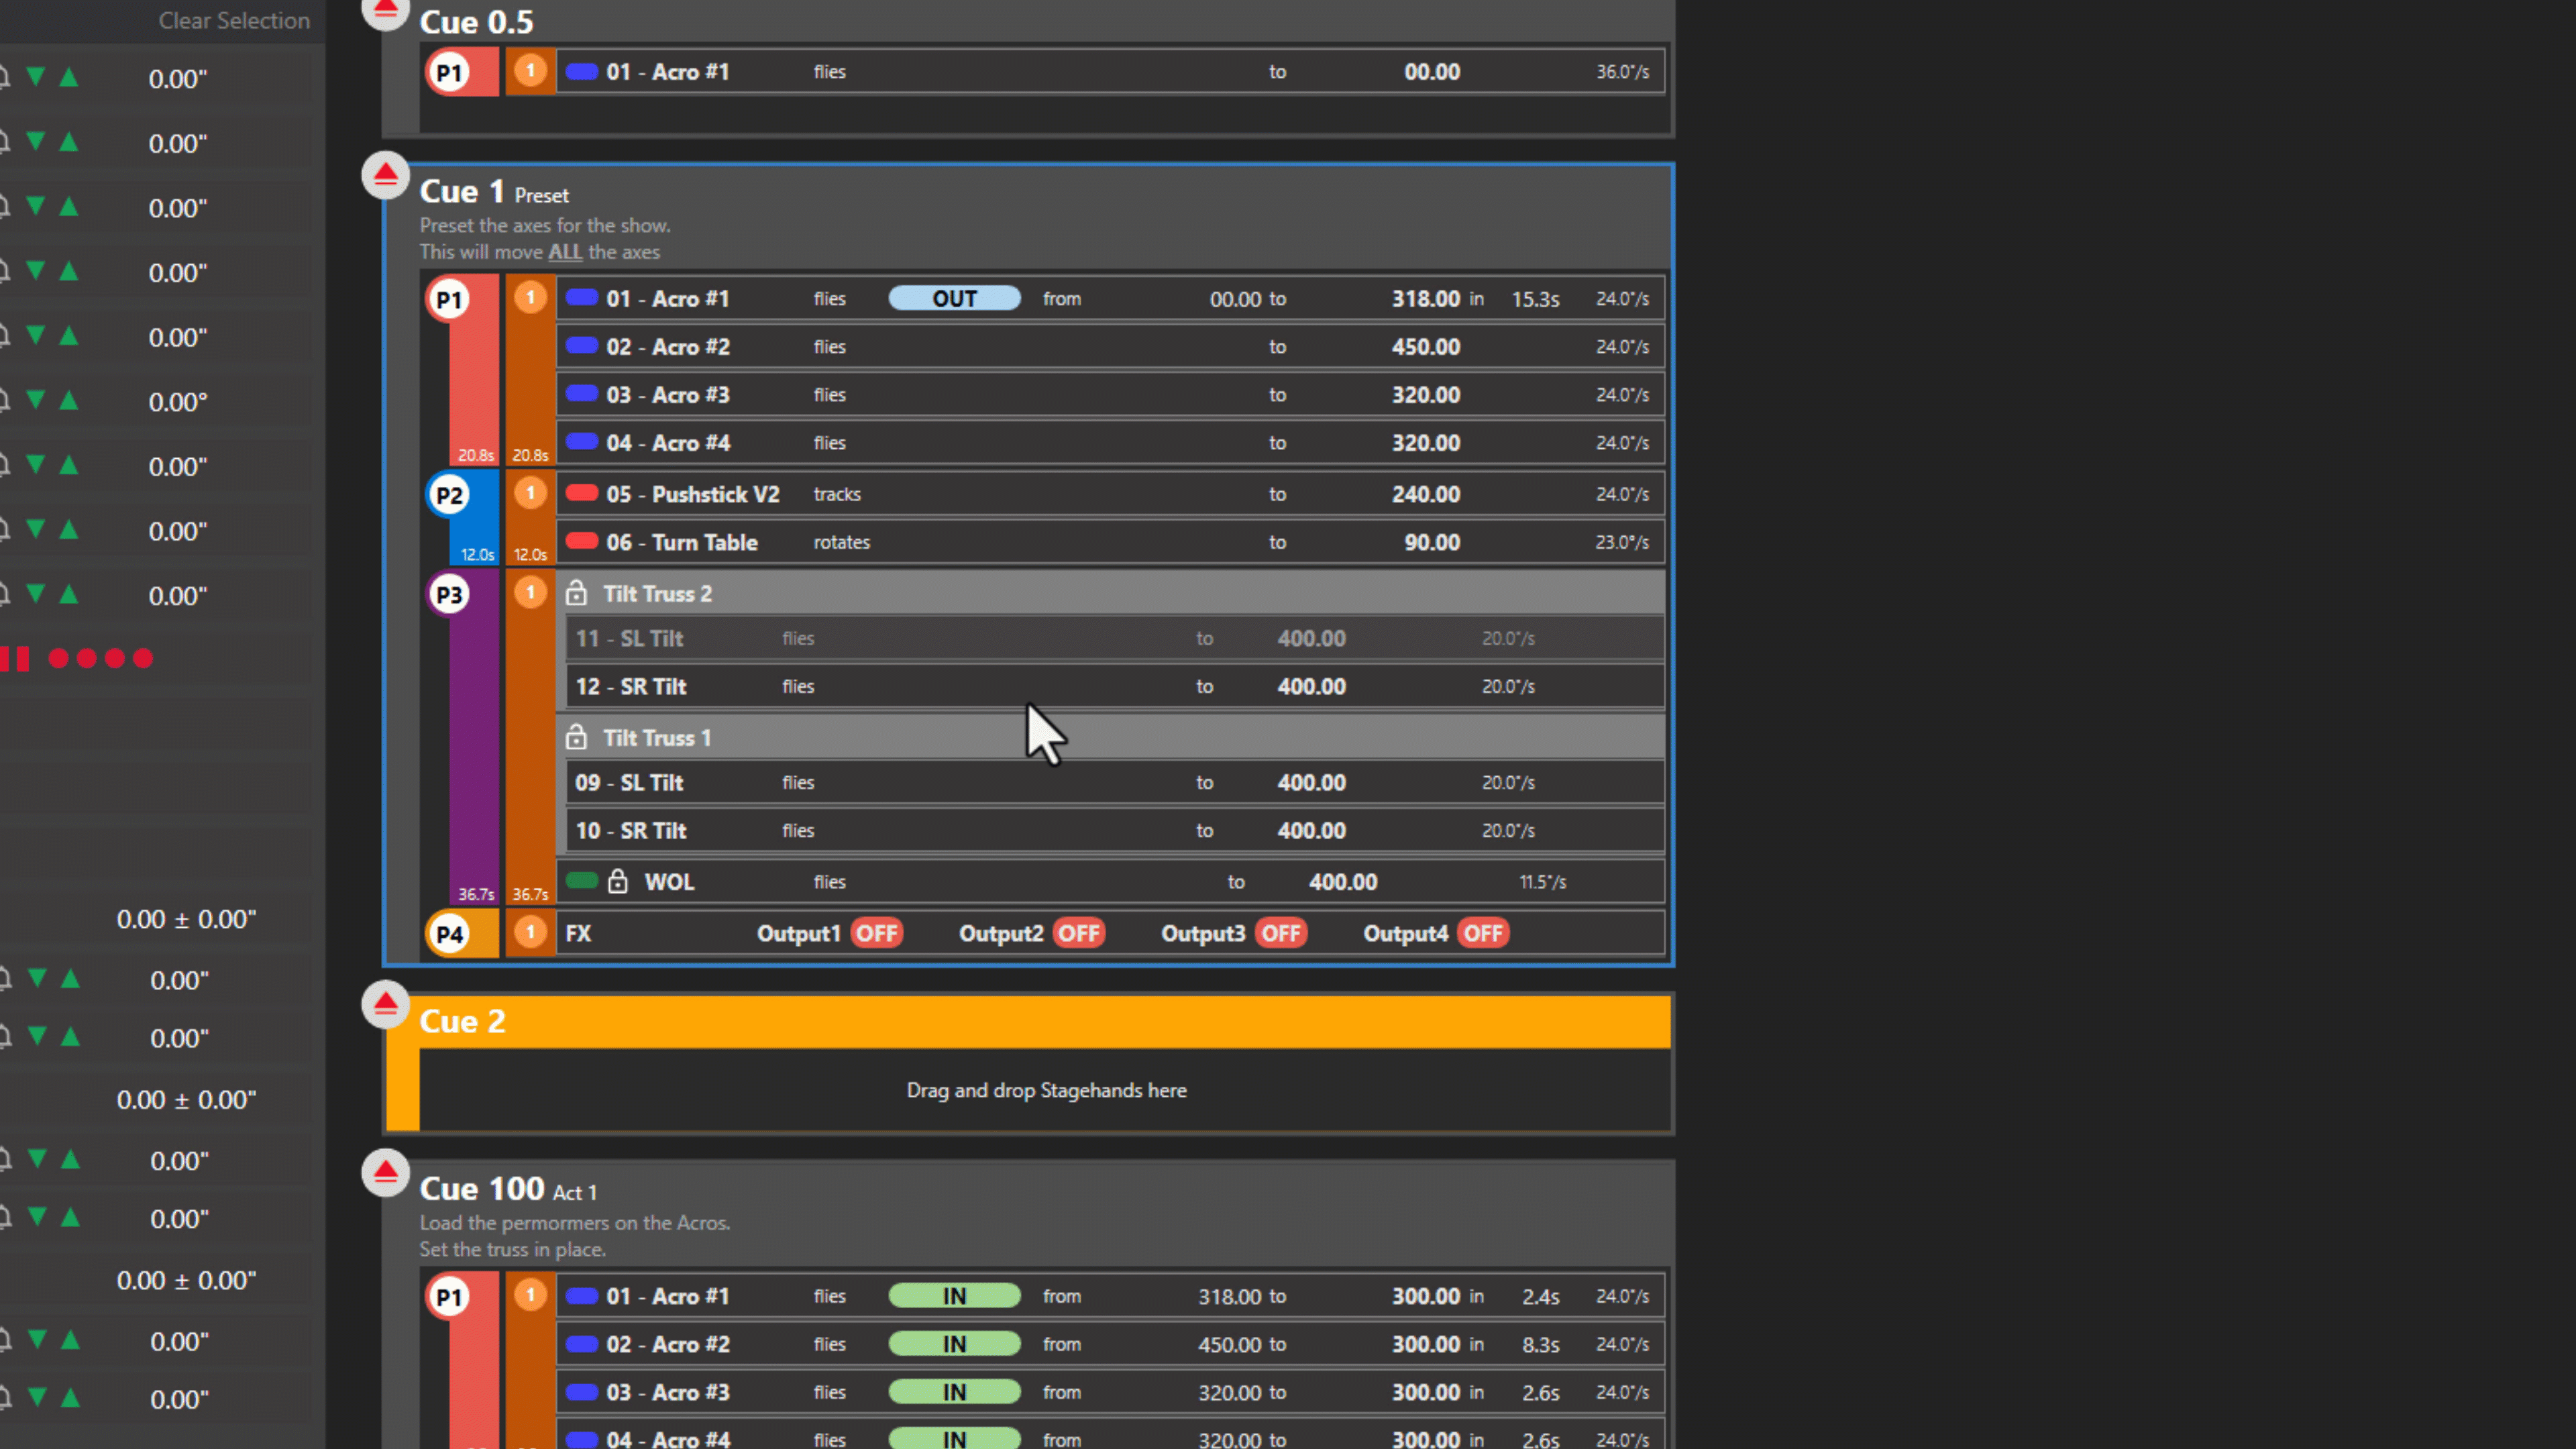Click the green color pill beside WOL
Screen dimensions: 2576x1449
[582, 881]
